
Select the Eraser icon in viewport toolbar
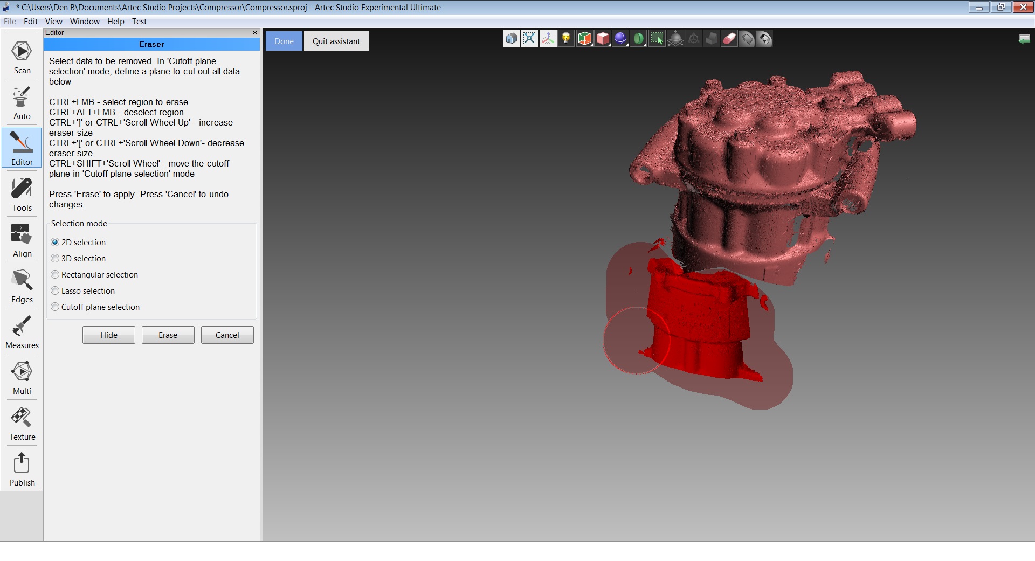pyautogui.click(x=729, y=39)
